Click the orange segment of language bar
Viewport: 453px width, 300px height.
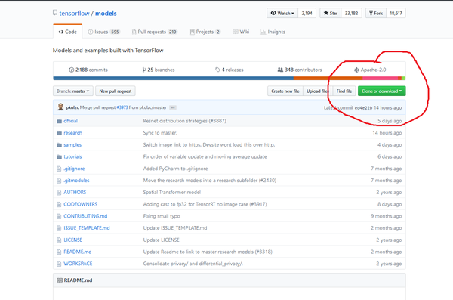point(328,79)
